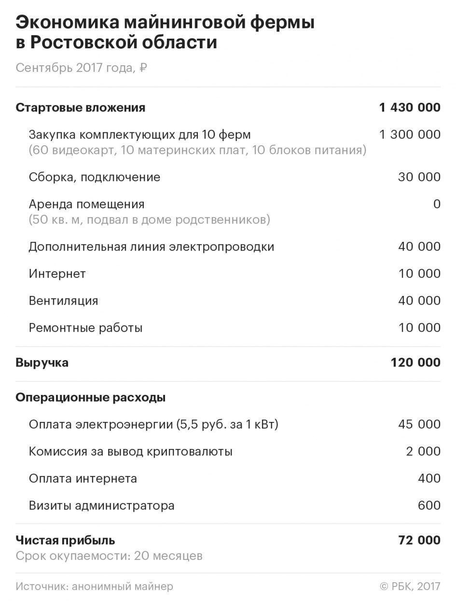Image resolution: width=456 pixels, height=602 pixels.
Task: Select the 'Дополнительная линия электропроводки' label
Action: point(151,247)
